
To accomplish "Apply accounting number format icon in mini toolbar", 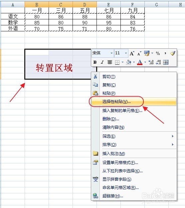I will coord(147,53).
